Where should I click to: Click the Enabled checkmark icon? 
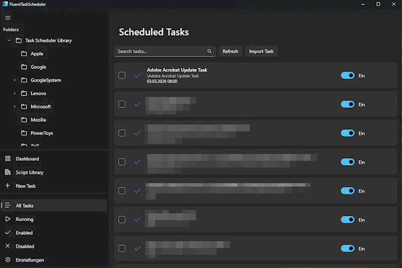pyautogui.click(x=8, y=232)
